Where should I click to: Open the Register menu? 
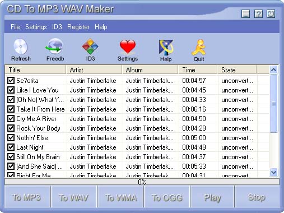tap(78, 27)
